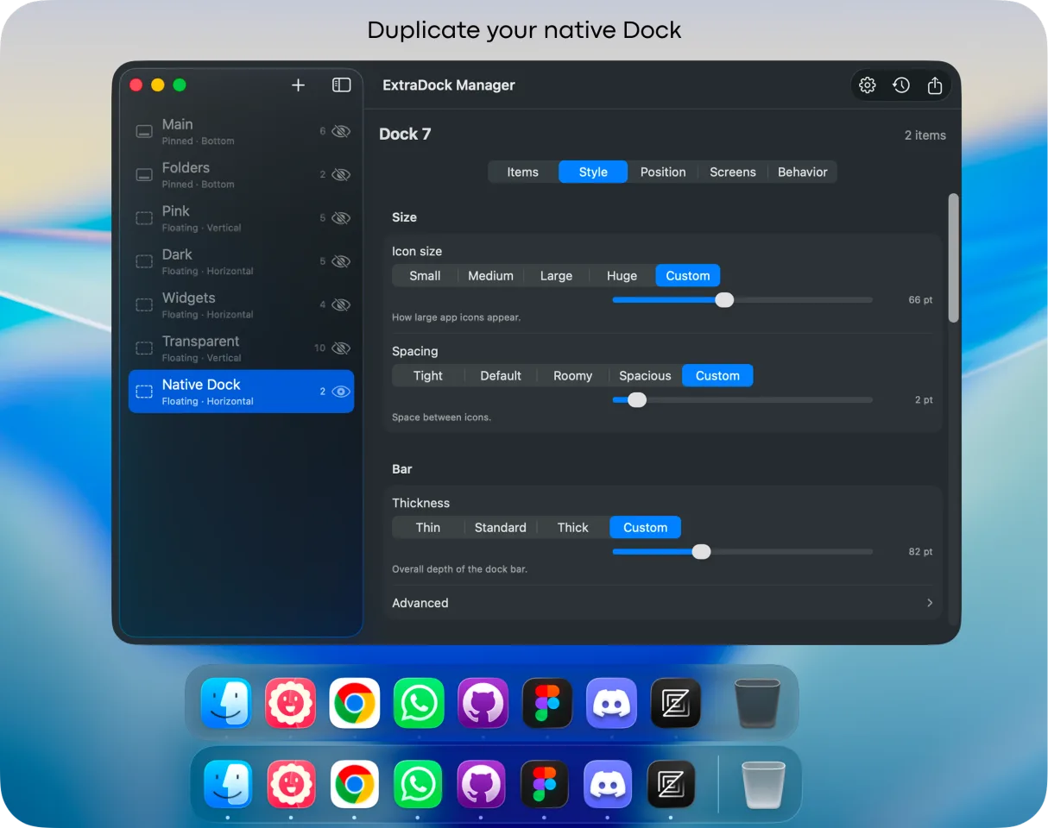Open Trash in the lower dock
The height and width of the screenshot is (828, 1048).
(x=763, y=784)
